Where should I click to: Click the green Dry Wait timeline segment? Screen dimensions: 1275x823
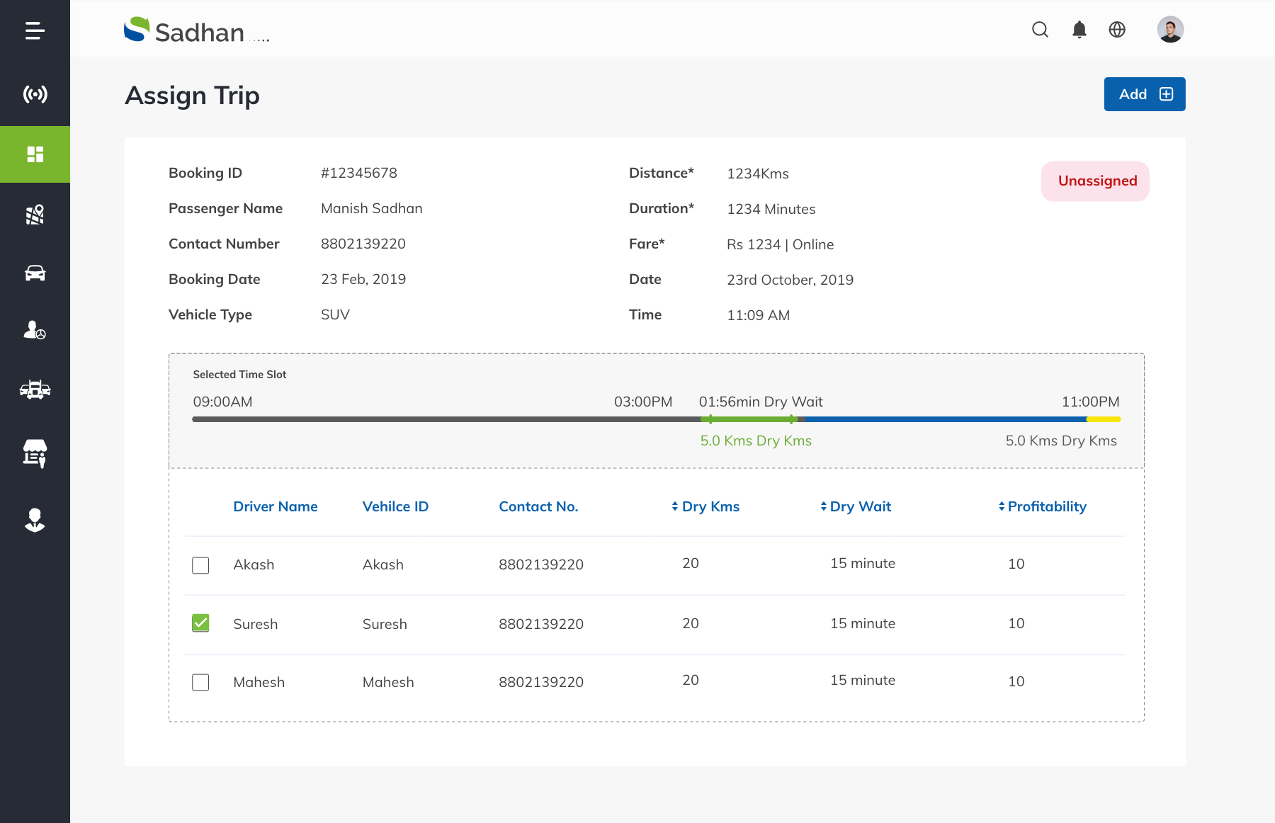click(751, 419)
